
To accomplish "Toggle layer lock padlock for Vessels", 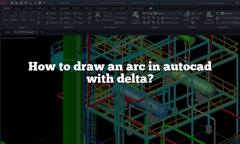I will [x=151, y=13].
